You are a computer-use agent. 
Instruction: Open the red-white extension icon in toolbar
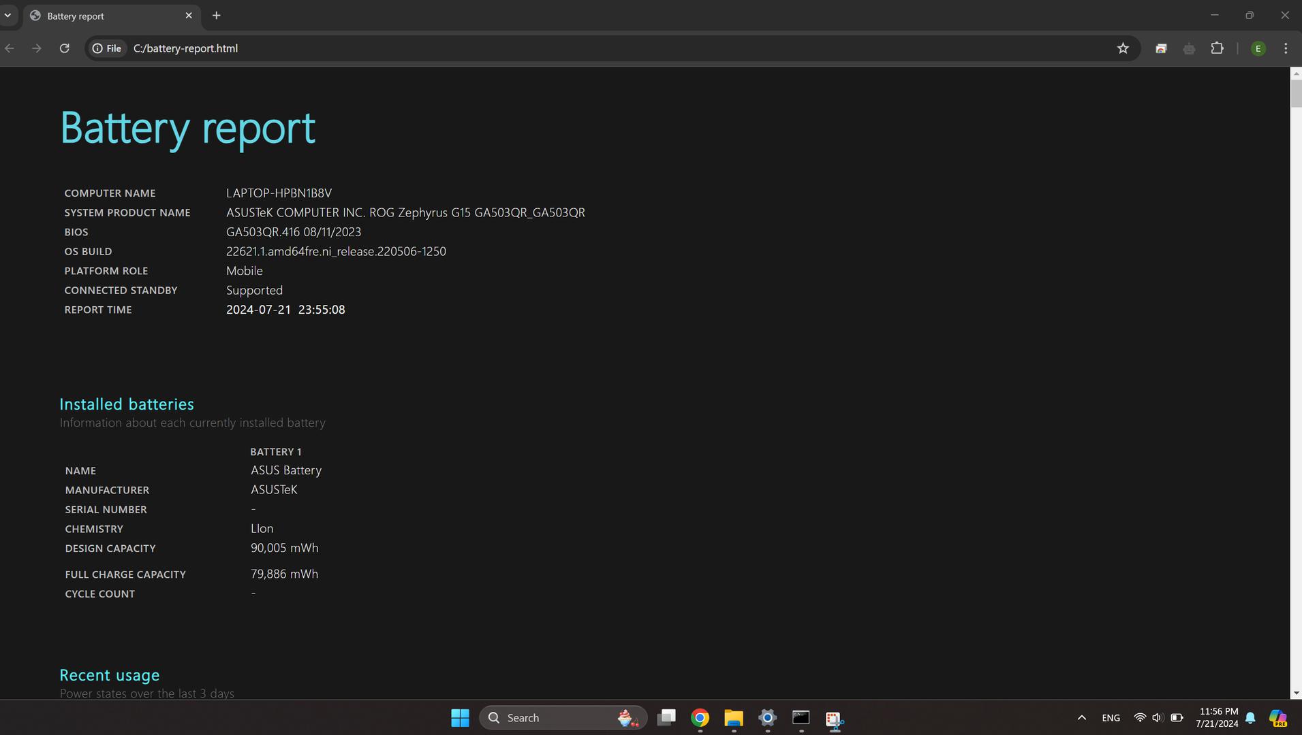click(x=1161, y=48)
